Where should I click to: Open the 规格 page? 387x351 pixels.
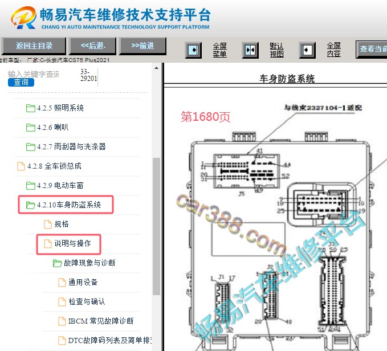coord(62,224)
